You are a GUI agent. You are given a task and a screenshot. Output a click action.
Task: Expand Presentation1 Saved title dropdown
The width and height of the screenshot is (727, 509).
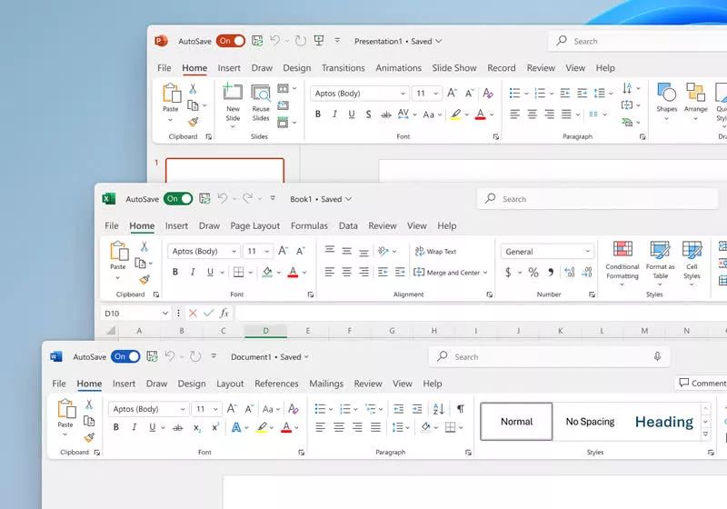coord(439,41)
